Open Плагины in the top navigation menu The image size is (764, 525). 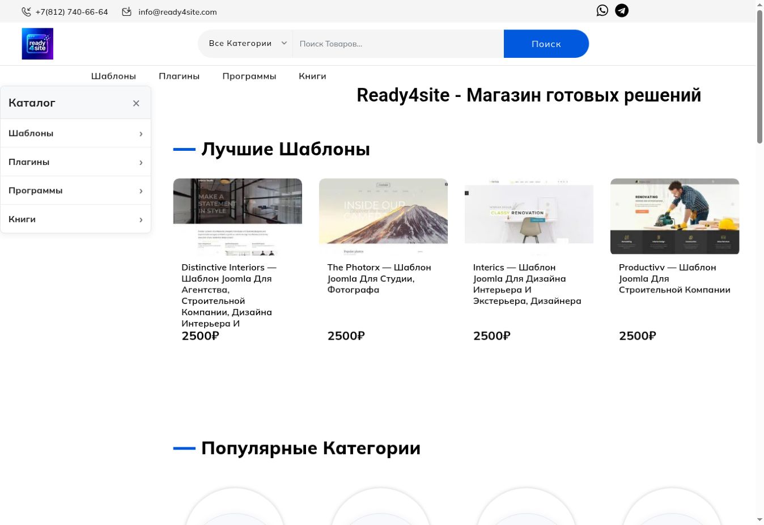(x=179, y=76)
